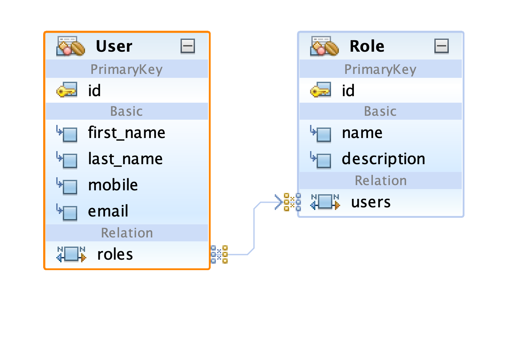Select the User entity title
This screenshot has width=524, height=346.
[x=114, y=46]
